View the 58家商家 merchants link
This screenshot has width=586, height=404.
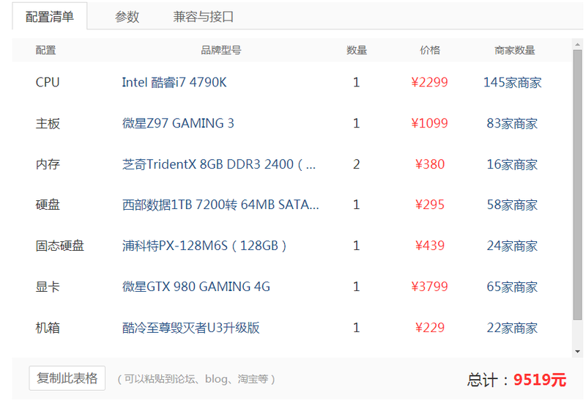click(512, 205)
